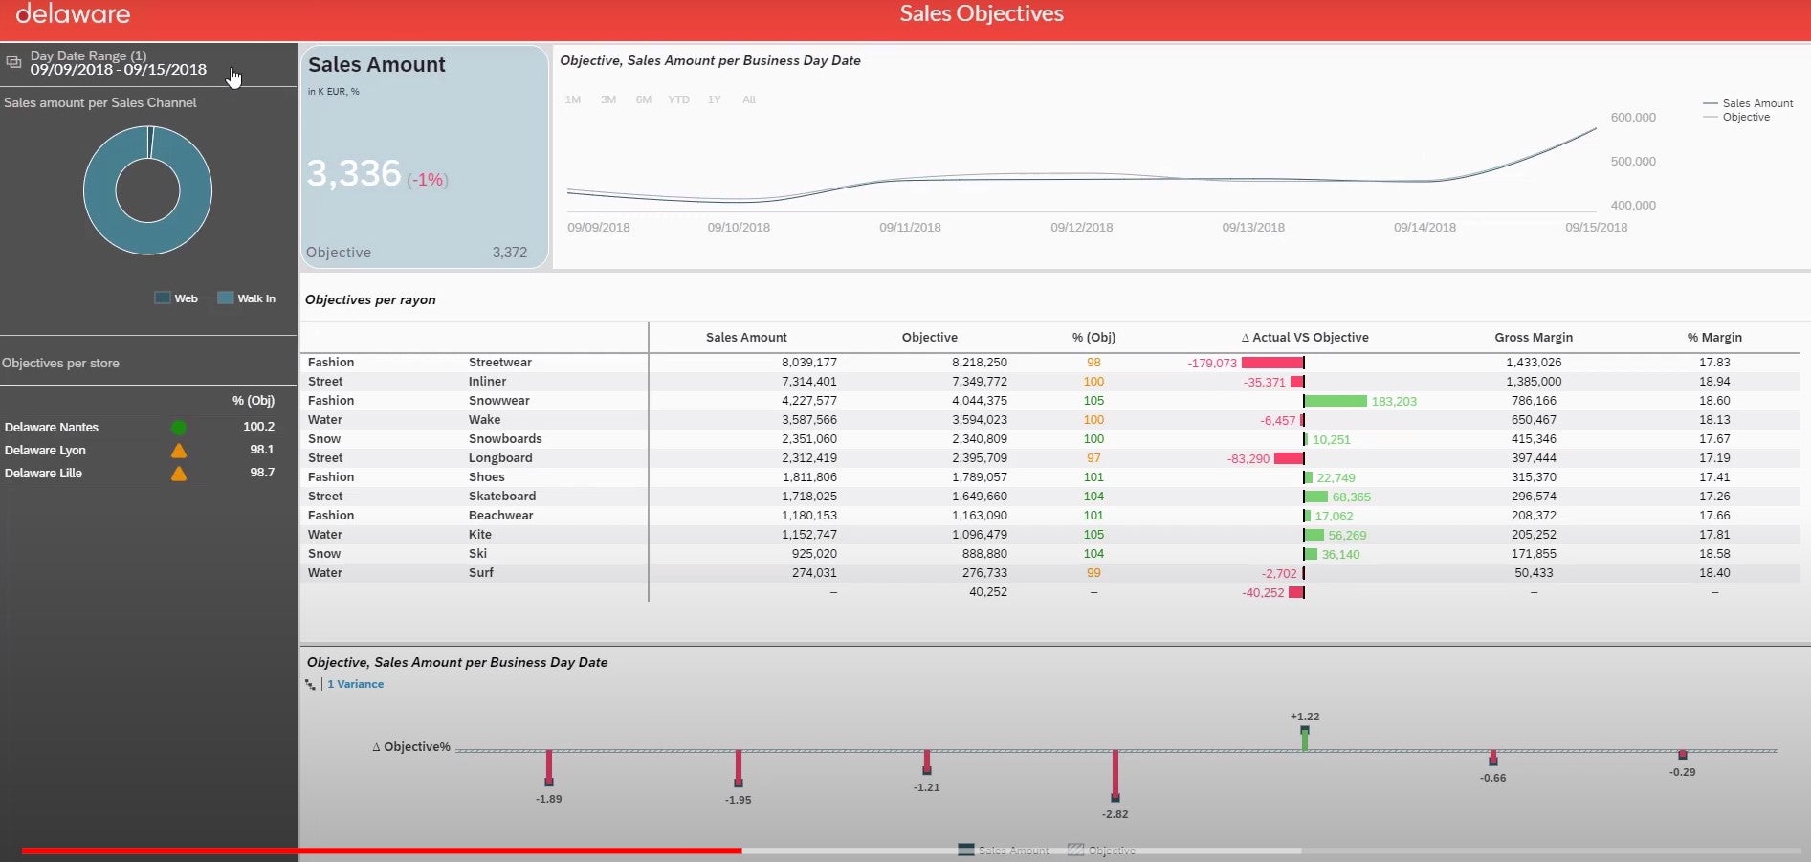1811x862 pixels.
Task: Click the red video progress bar
Action: click(x=381, y=850)
